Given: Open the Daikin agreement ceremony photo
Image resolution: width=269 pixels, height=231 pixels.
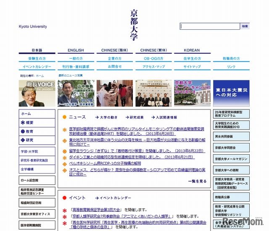Looking at the screenshot, I should [x=153, y=93].
